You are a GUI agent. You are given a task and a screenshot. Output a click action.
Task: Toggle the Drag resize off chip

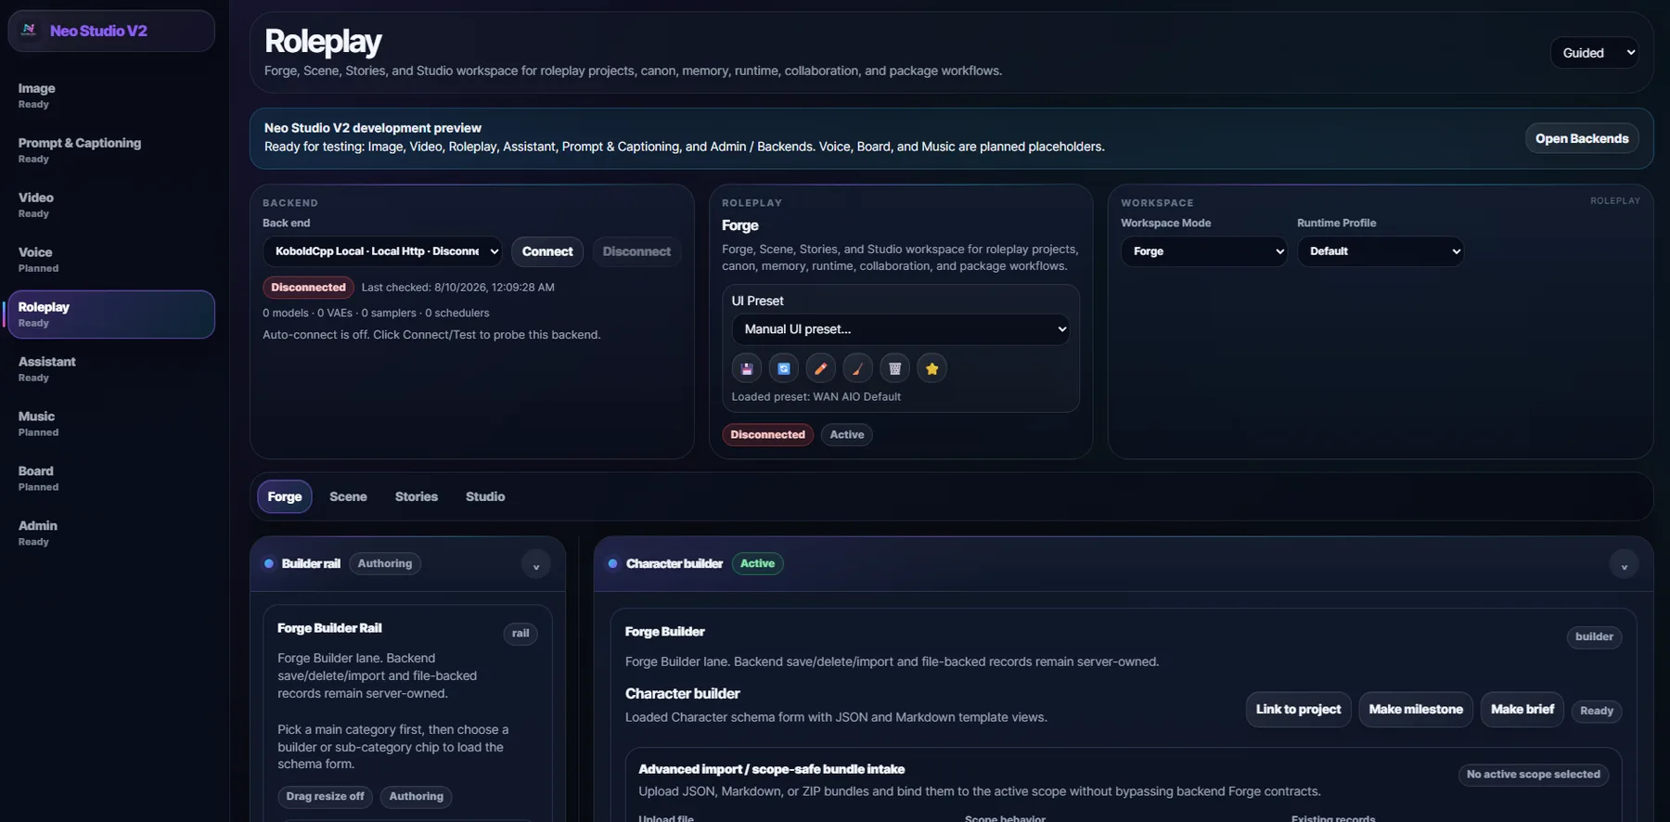tap(325, 796)
